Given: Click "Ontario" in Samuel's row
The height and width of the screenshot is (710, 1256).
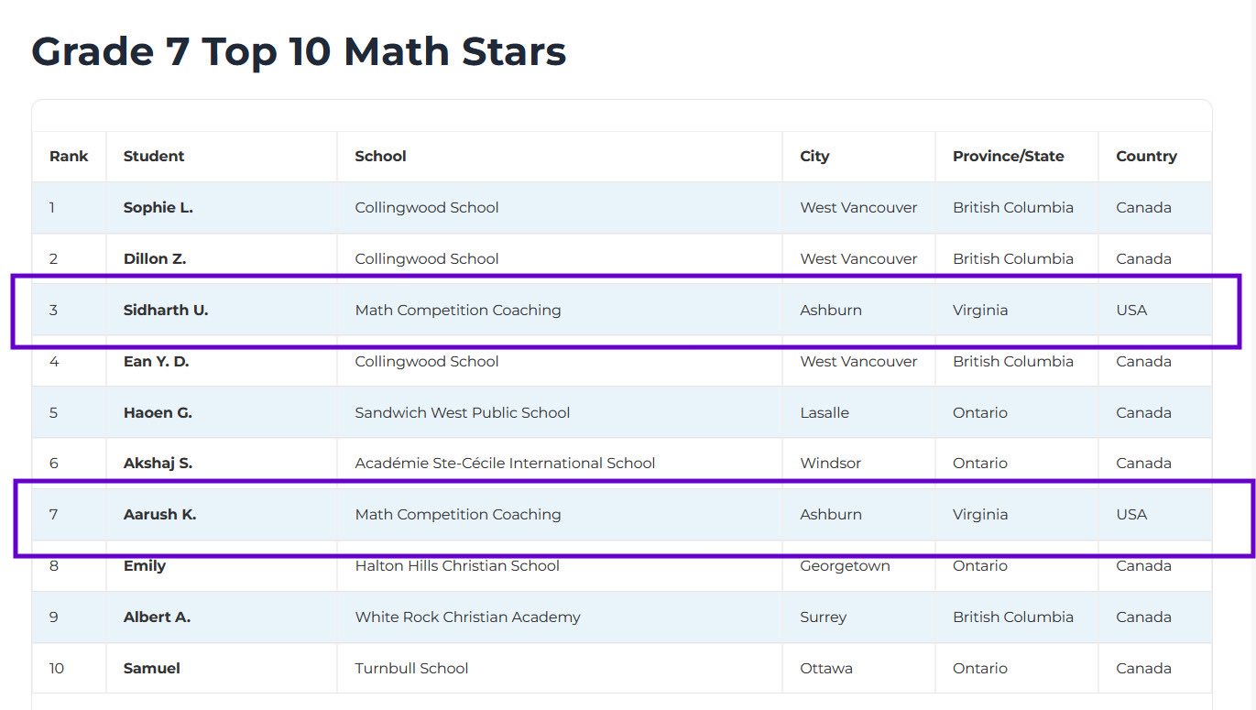Looking at the screenshot, I should [x=980, y=668].
